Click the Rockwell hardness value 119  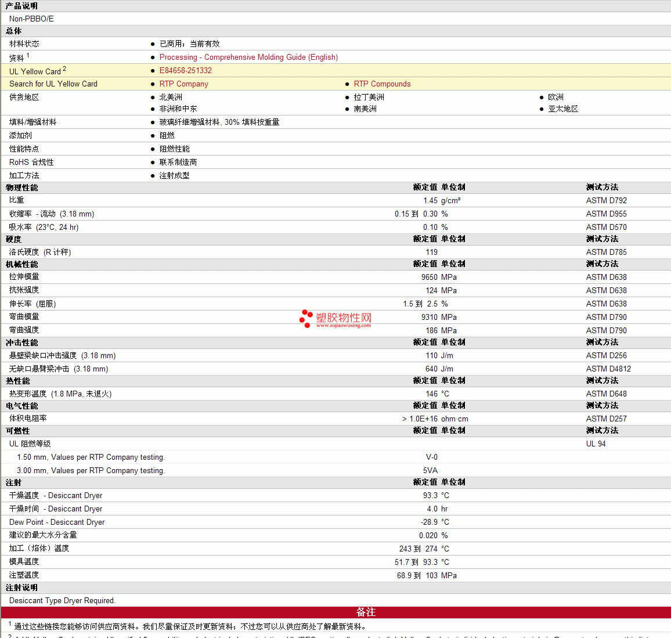(x=432, y=252)
